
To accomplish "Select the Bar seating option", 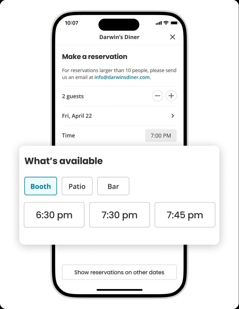I will (113, 186).
